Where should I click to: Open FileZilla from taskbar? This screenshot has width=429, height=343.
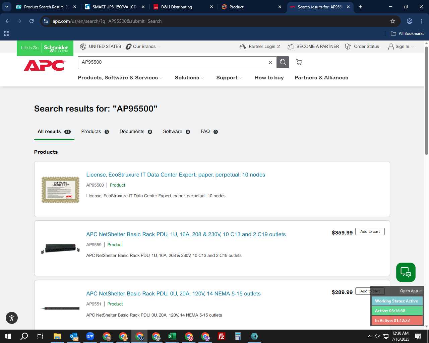pos(222,336)
